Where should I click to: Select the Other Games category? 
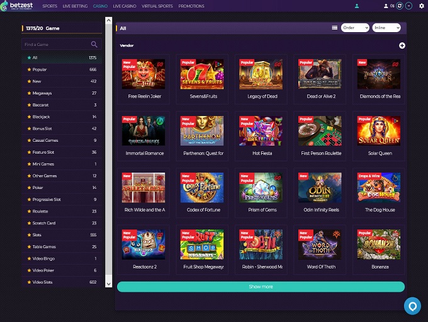(x=62, y=176)
